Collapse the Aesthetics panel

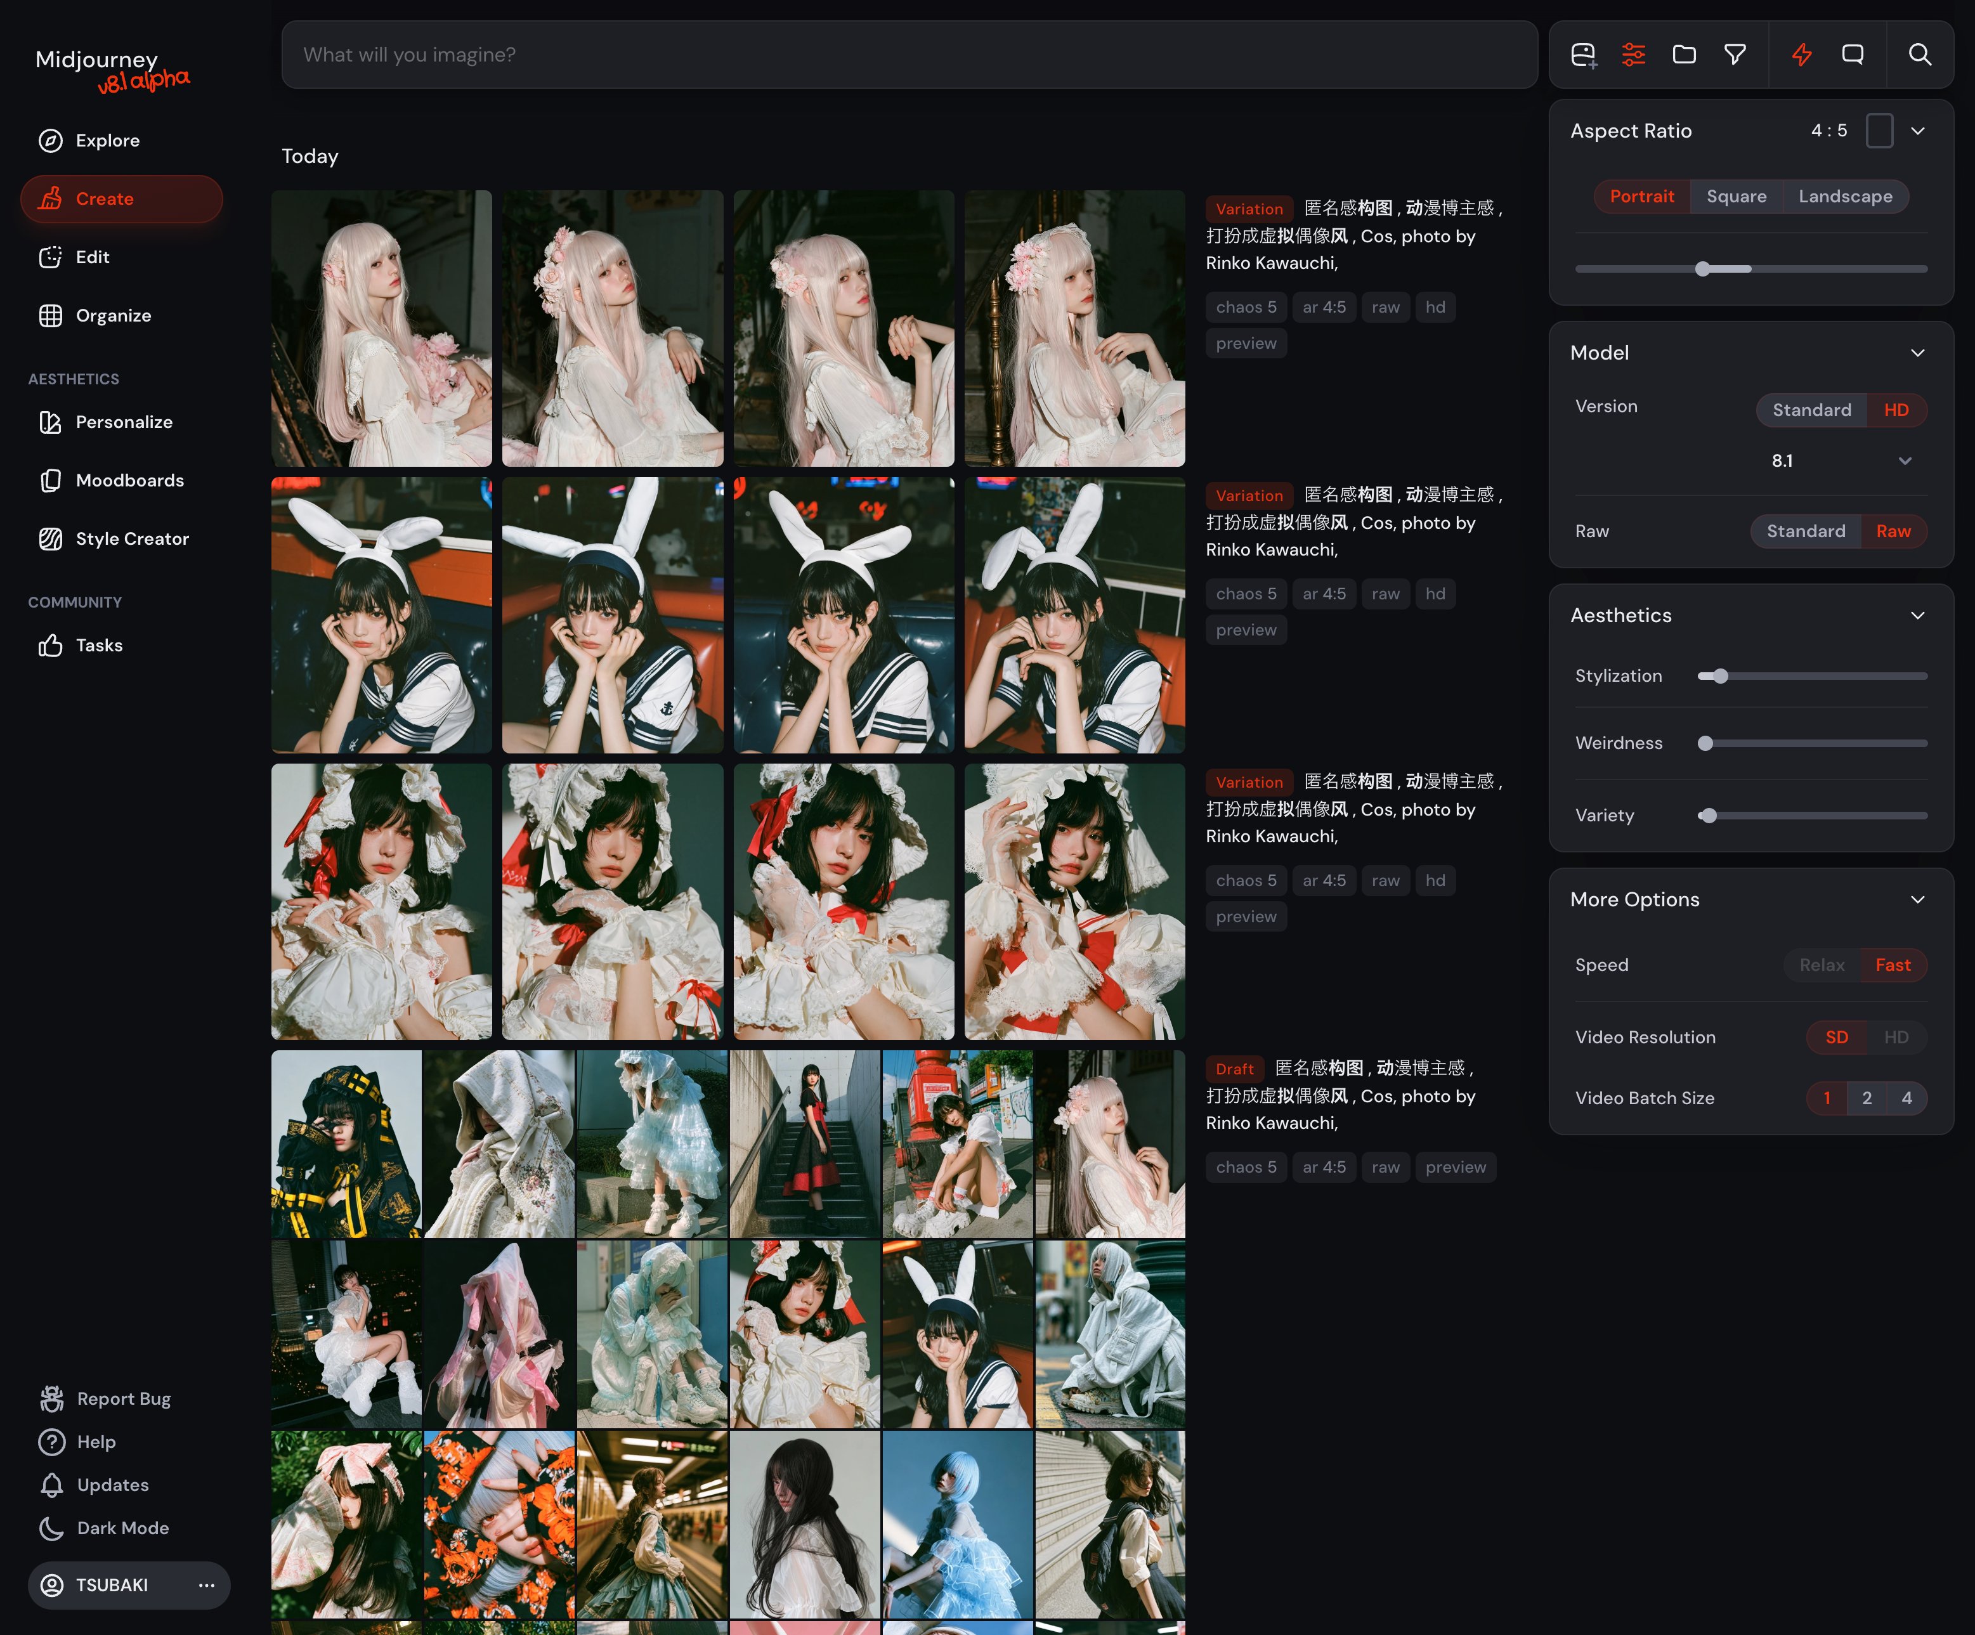click(x=1918, y=615)
